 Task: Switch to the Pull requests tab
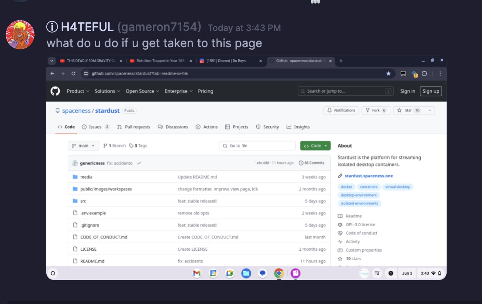point(134,127)
